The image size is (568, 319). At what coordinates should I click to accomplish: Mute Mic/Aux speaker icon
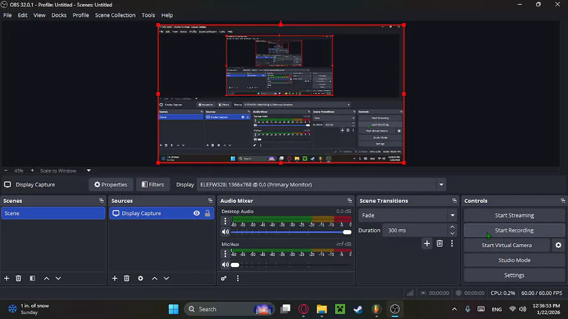pos(225,265)
